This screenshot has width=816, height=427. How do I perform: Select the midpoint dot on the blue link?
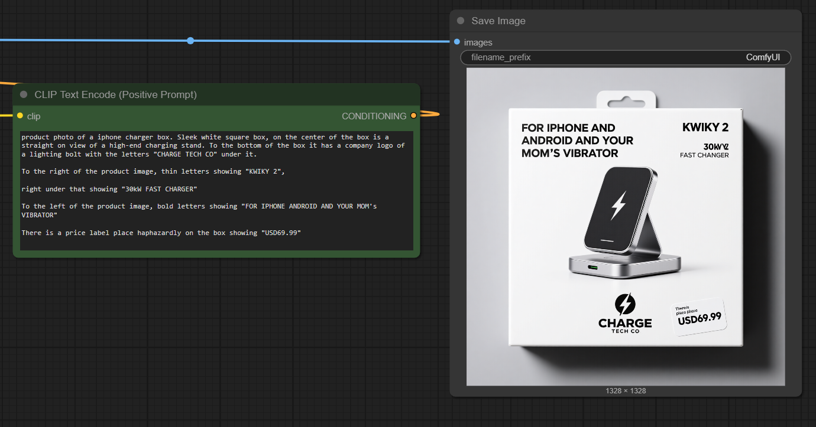click(x=190, y=41)
